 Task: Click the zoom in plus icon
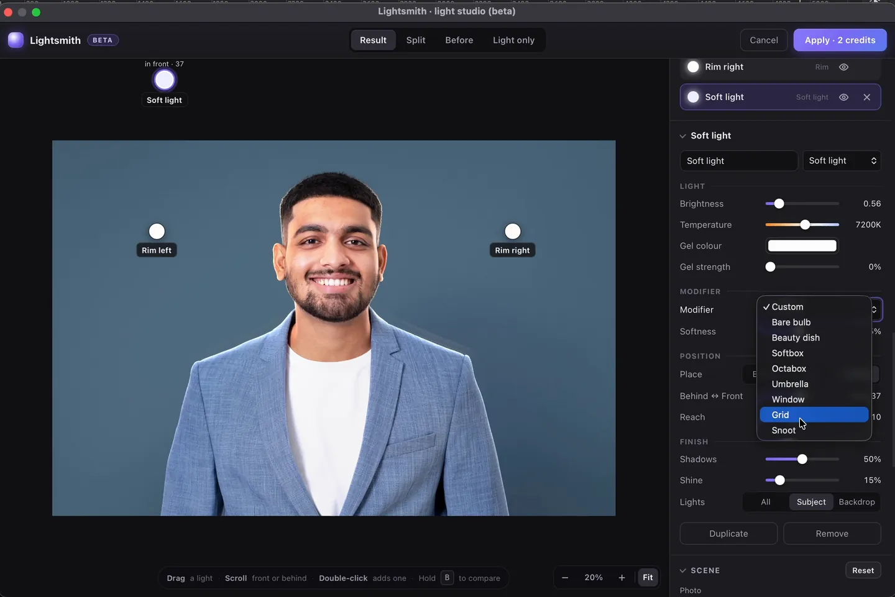click(x=622, y=578)
